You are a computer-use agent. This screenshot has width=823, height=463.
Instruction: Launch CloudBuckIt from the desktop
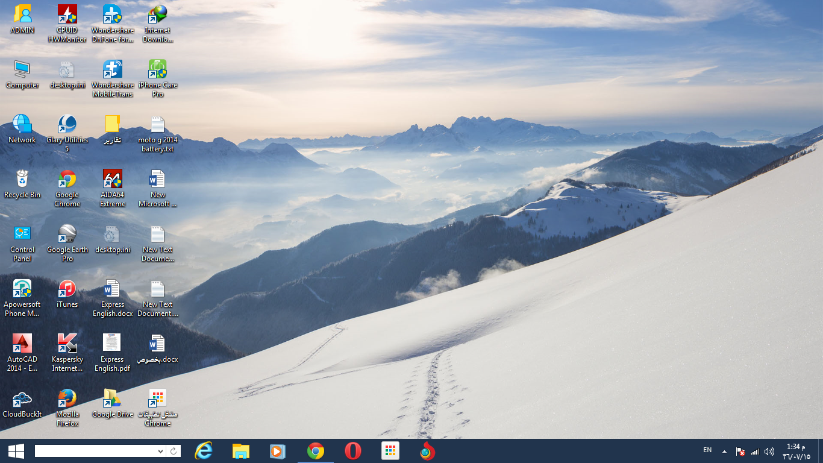coord(22,398)
